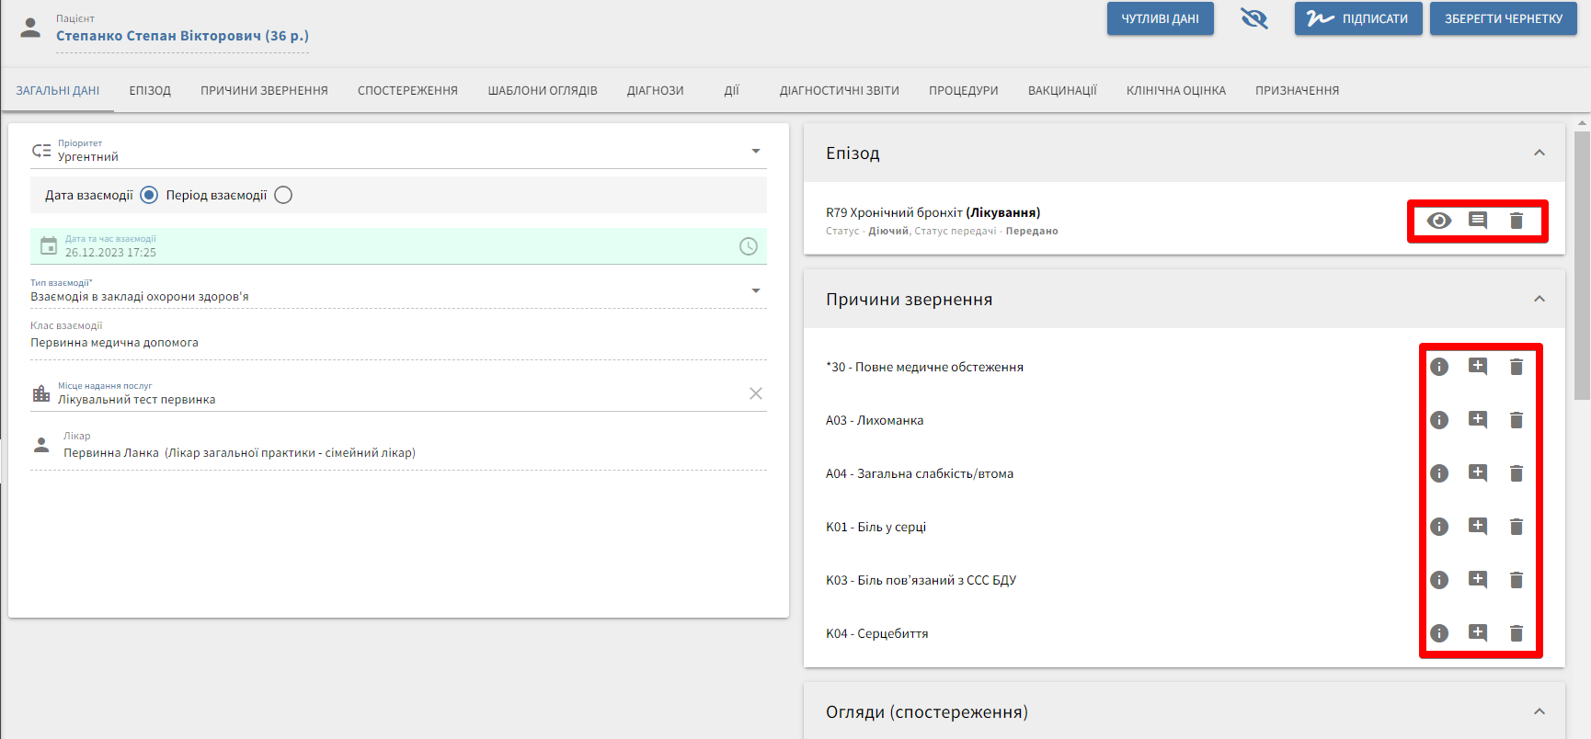Image resolution: width=1591 pixels, height=739 pixels.
Task: Show info for K03 Біль пов'язаний з ССС
Action: (x=1439, y=580)
